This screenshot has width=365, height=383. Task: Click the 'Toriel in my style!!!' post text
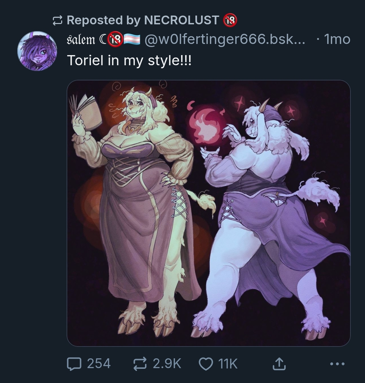point(129,60)
